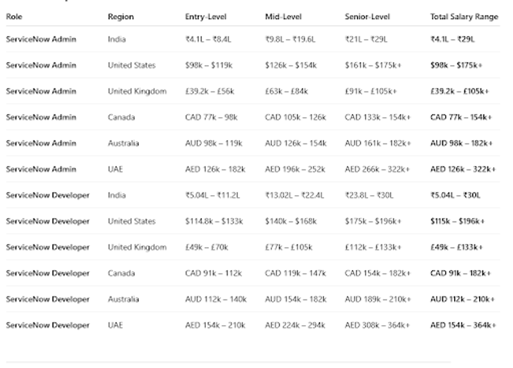This screenshot has width=513, height=368.
Task: Select the AUD 154k – 182k mid-level cell
Action: tap(295, 300)
